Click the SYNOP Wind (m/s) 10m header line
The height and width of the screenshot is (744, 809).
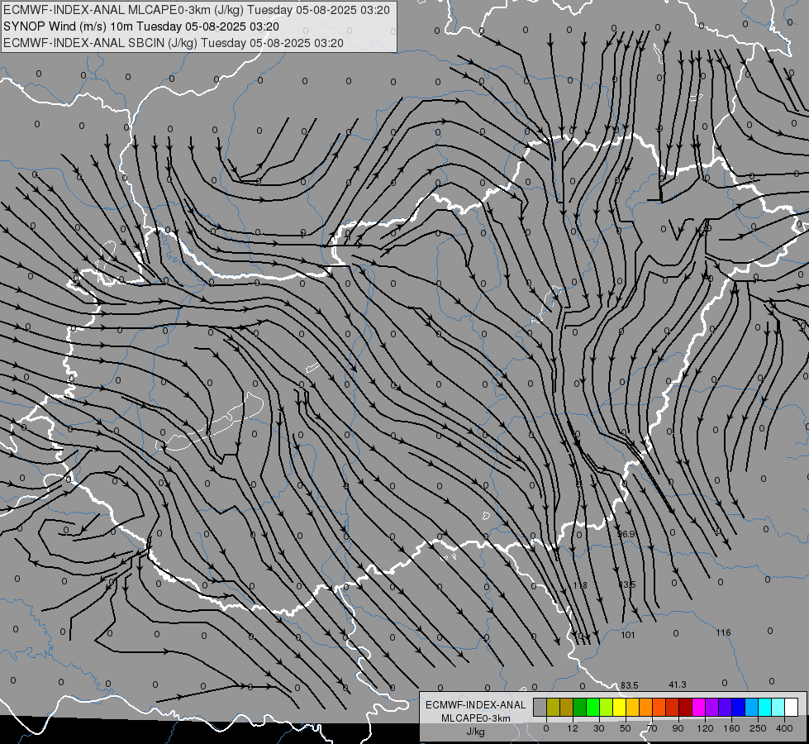pyautogui.click(x=140, y=26)
